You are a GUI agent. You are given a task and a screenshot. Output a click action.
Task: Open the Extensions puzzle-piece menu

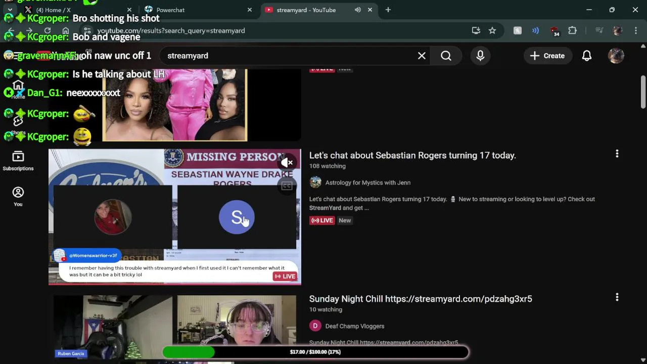572,30
